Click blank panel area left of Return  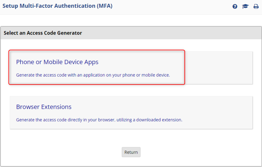tap(68, 152)
